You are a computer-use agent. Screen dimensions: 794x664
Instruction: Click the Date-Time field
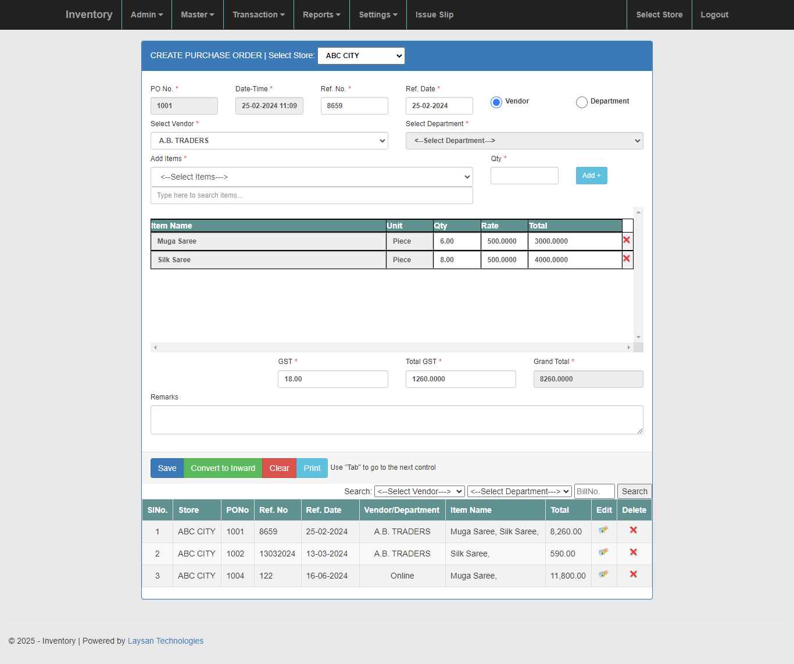click(x=269, y=106)
